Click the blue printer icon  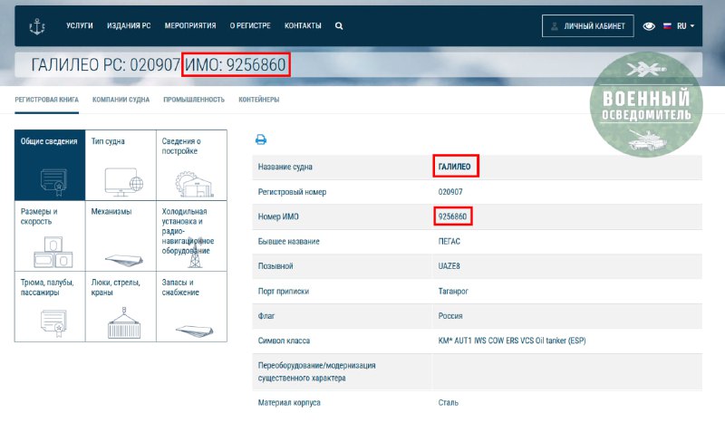click(261, 139)
